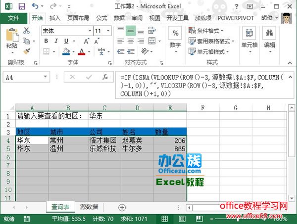Open alignment dialog launcher in 对齐方式 group
Image resolution: width=297 pixels, height=224 pixels.
coord(161,63)
